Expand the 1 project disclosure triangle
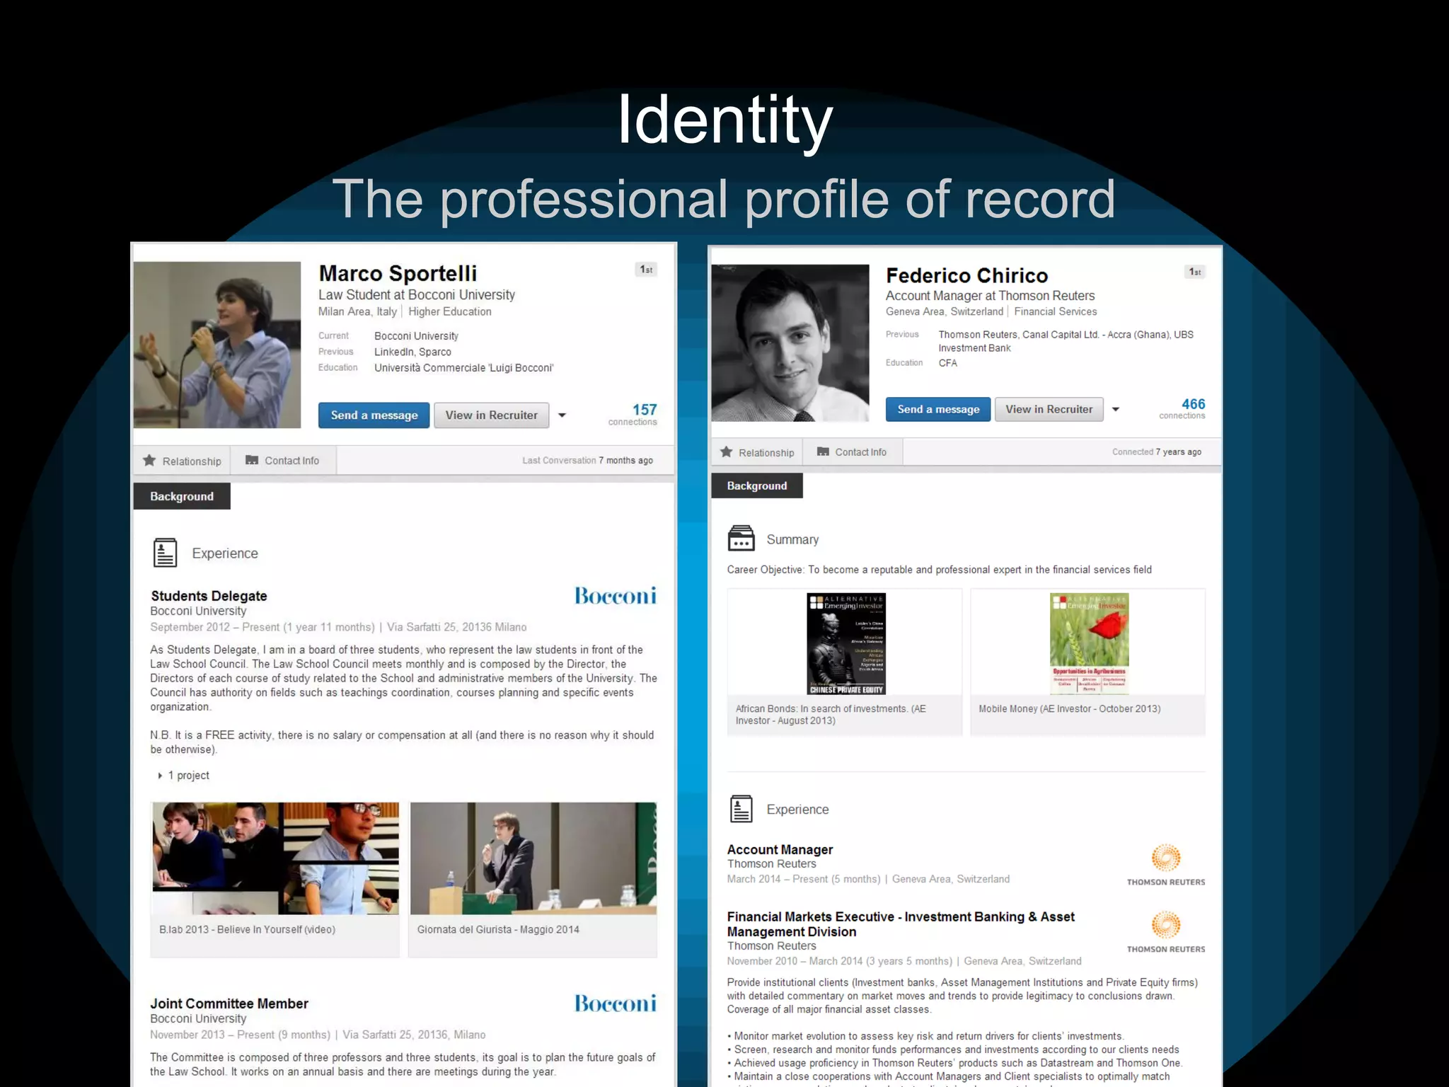The width and height of the screenshot is (1449, 1087). pyautogui.click(x=160, y=776)
